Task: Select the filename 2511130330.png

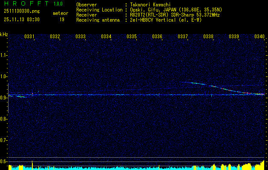Action: pyautogui.click(x=22, y=11)
